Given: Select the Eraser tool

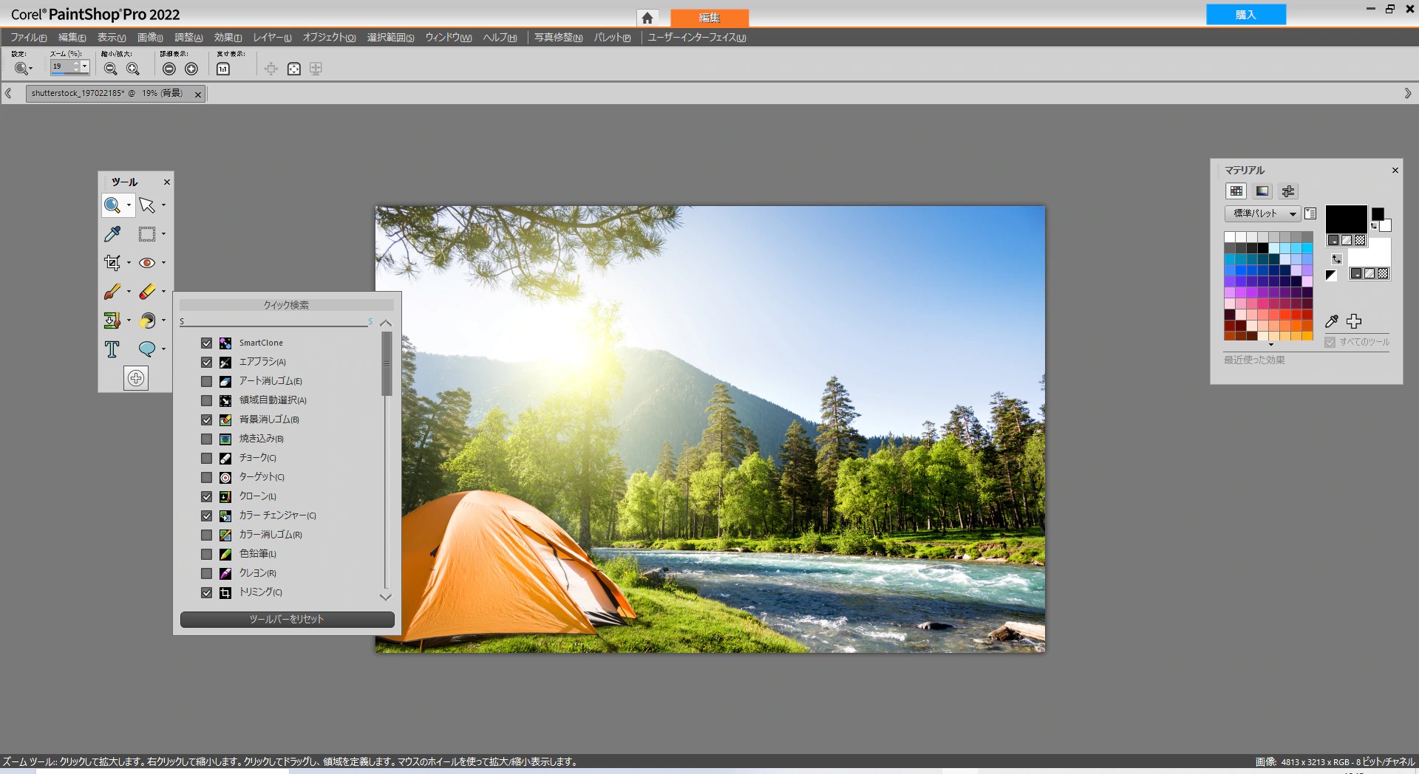Looking at the screenshot, I should 147,292.
